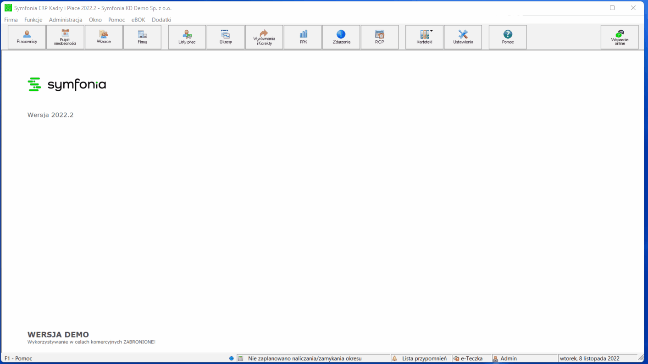Open Ustawienia from the toolbar

point(463,37)
